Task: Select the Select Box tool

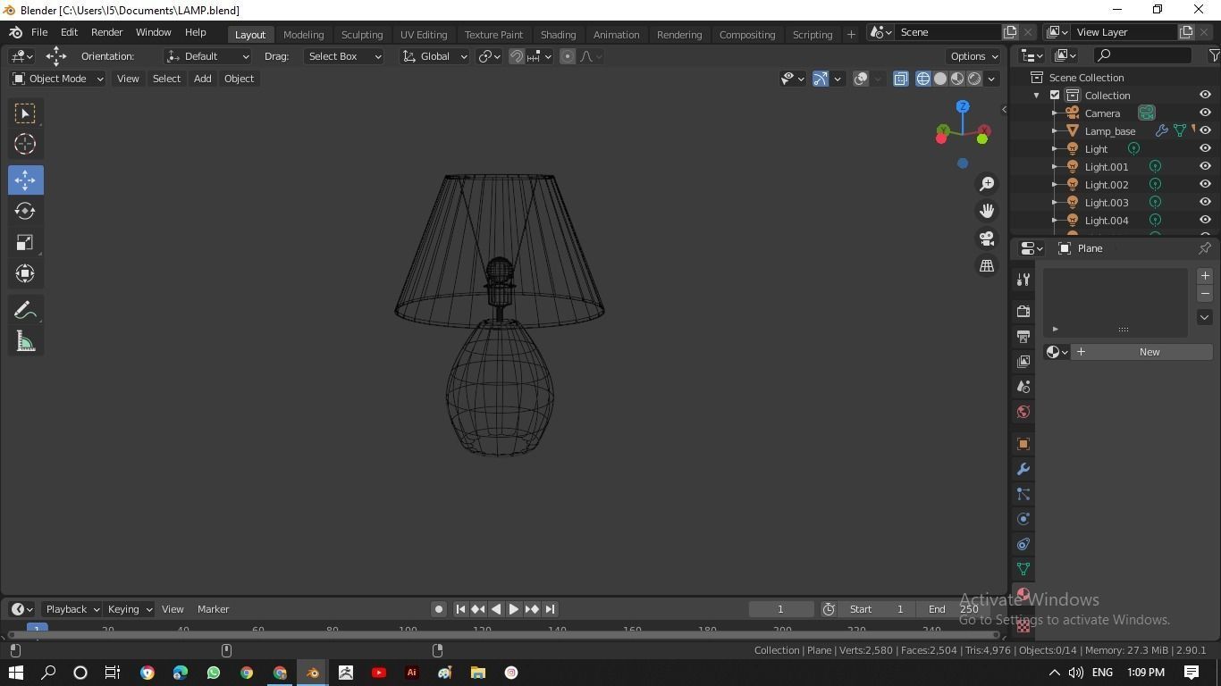Action: [25, 113]
